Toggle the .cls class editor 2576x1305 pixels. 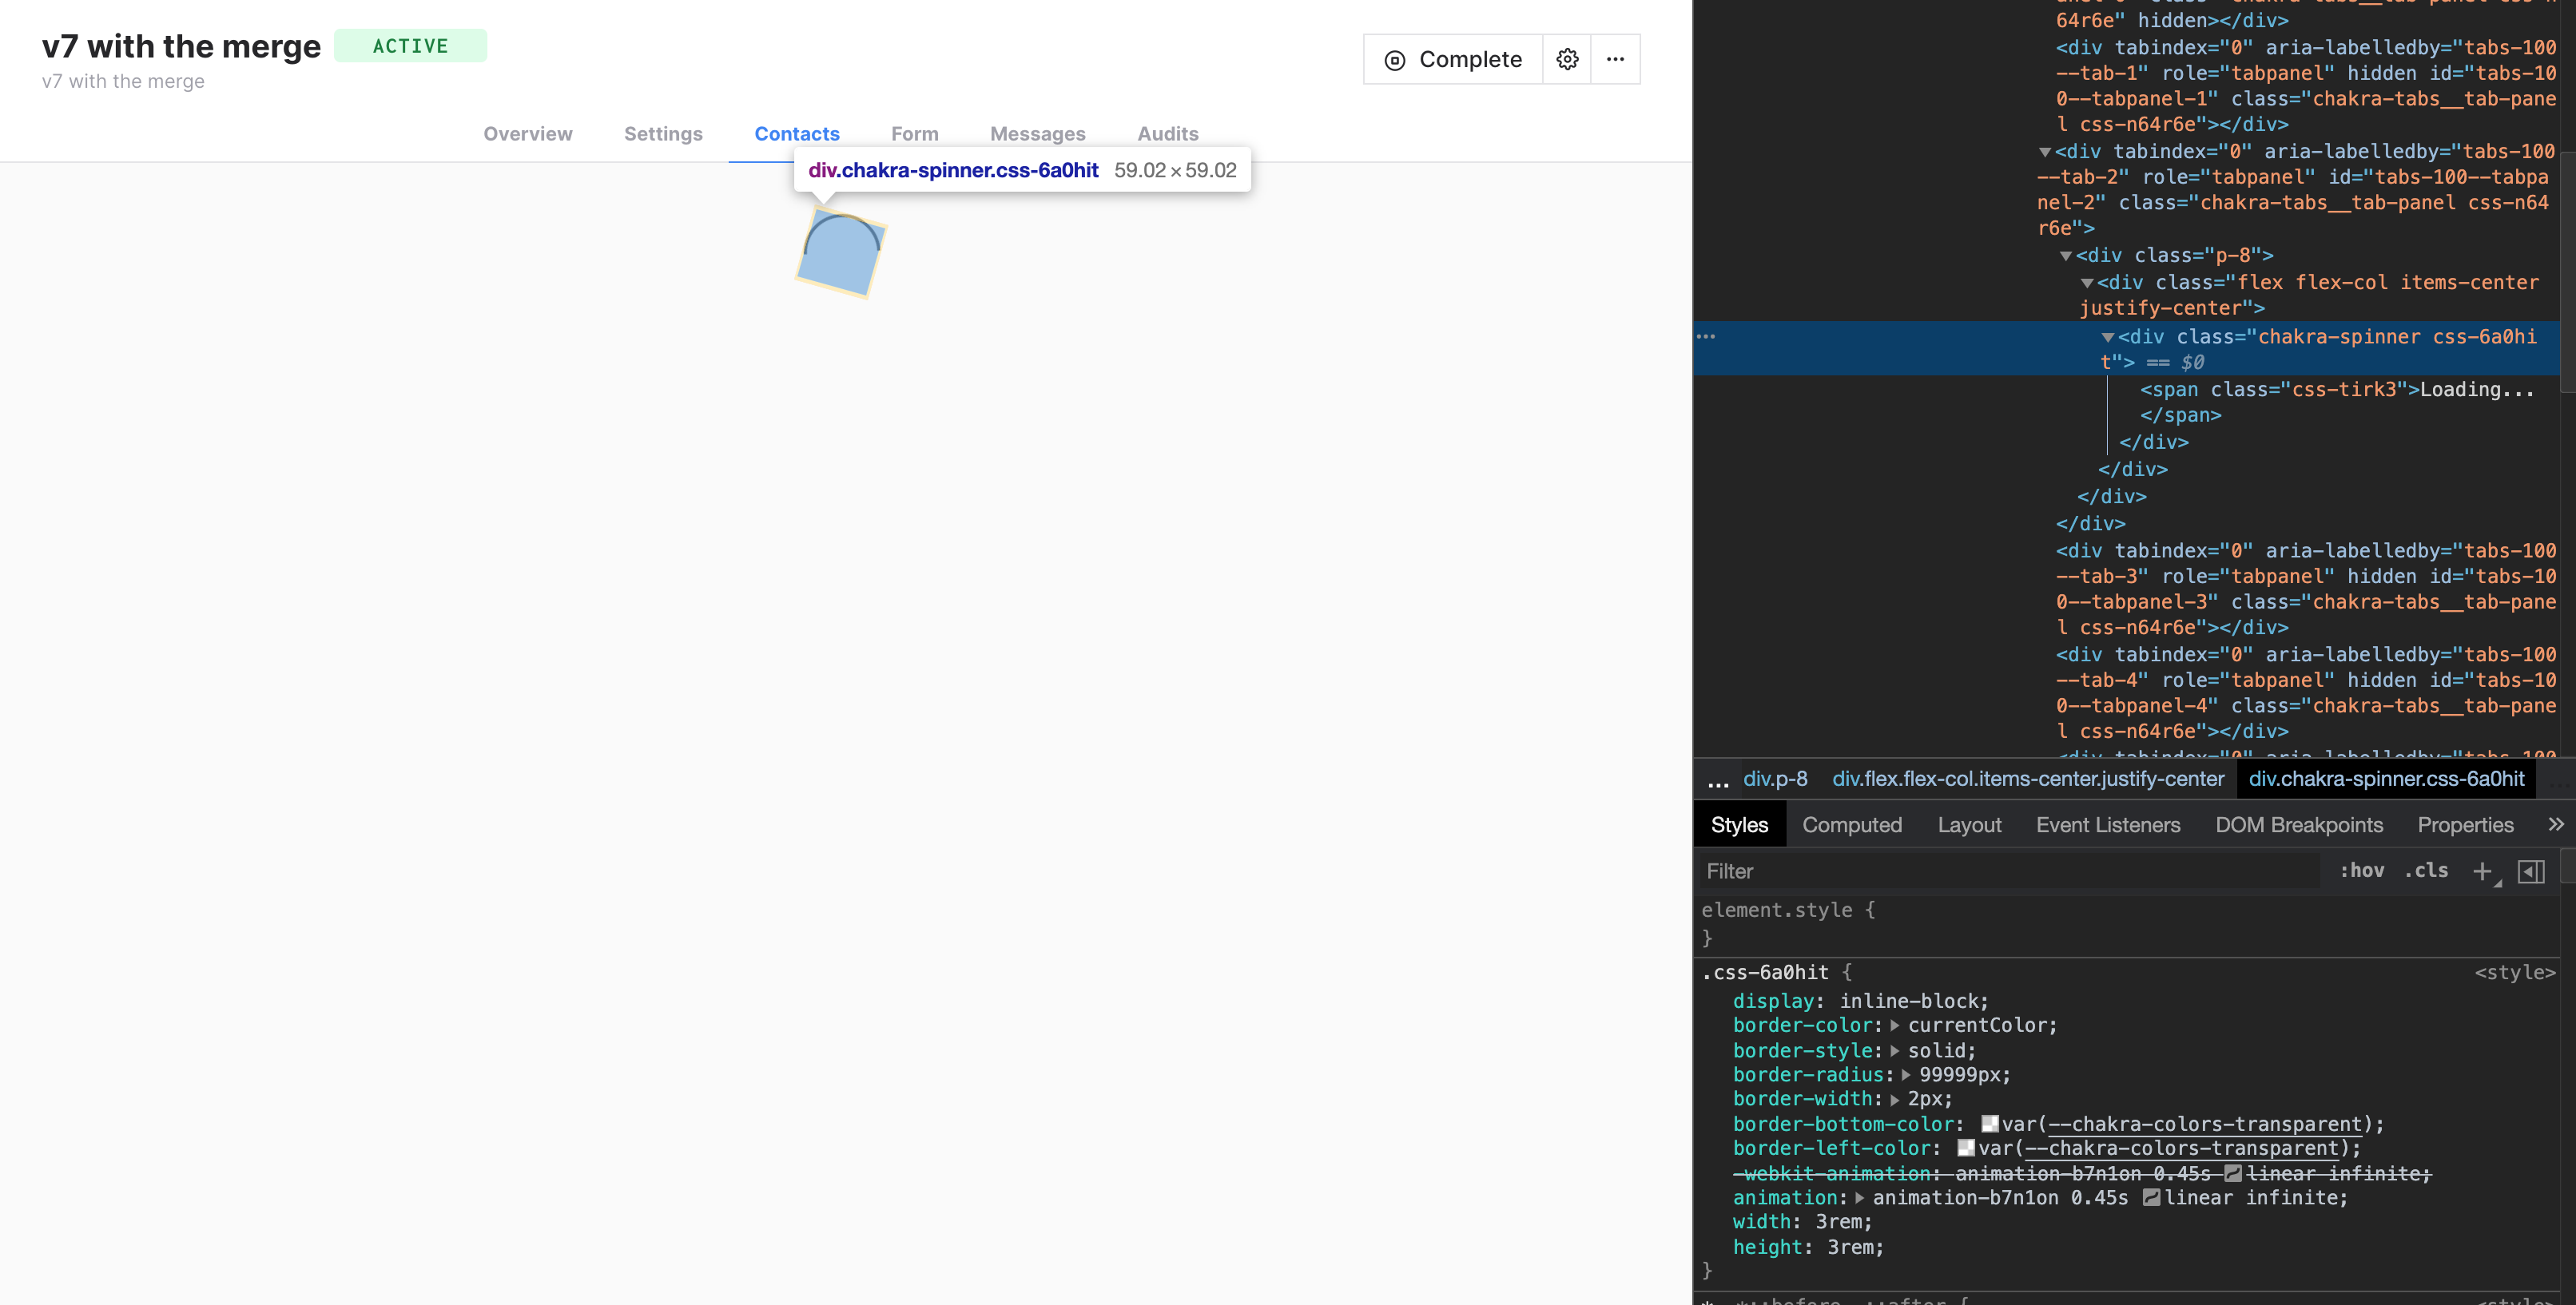coord(2426,871)
